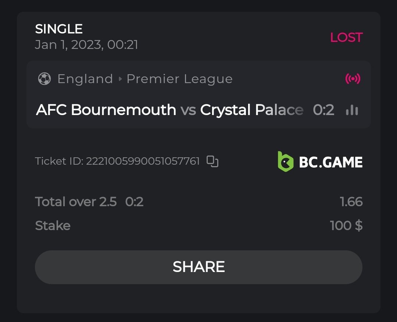Tap the live broadcast signal icon
Image resolution: width=397 pixels, height=322 pixels.
tap(353, 79)
